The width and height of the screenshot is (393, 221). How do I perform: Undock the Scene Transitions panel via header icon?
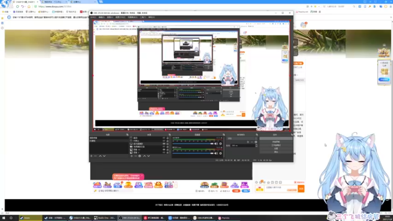[256, 135]
